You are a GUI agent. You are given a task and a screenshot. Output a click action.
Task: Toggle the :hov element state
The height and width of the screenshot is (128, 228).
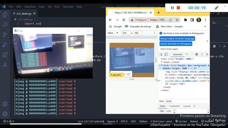(162, 111)
